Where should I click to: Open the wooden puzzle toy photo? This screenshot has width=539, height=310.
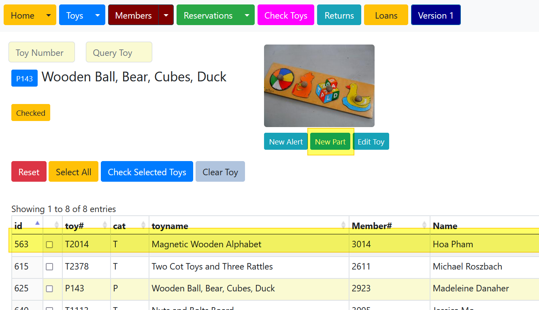pos(319,86)
